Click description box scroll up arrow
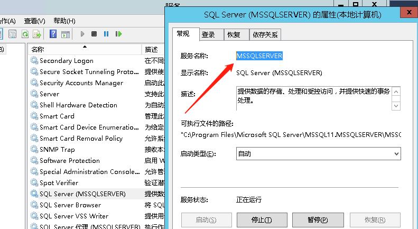This screenshot has height=229, width=418. pyautogui.click(x=396, y=92)
